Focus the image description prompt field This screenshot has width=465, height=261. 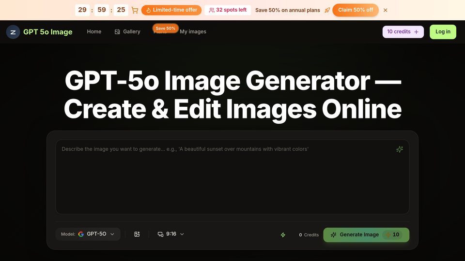(232, 177)
